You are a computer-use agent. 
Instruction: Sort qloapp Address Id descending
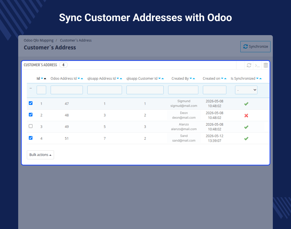point(118,79)
